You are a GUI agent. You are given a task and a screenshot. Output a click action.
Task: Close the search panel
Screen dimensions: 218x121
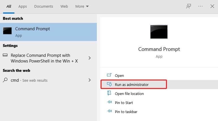212,6
